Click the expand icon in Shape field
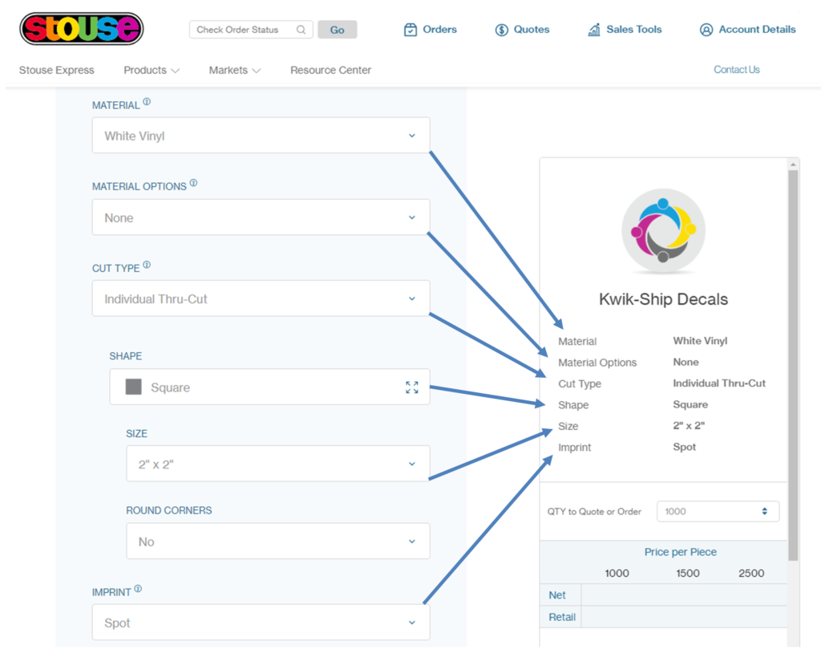821x649 pixels. [x=411, y=387]
